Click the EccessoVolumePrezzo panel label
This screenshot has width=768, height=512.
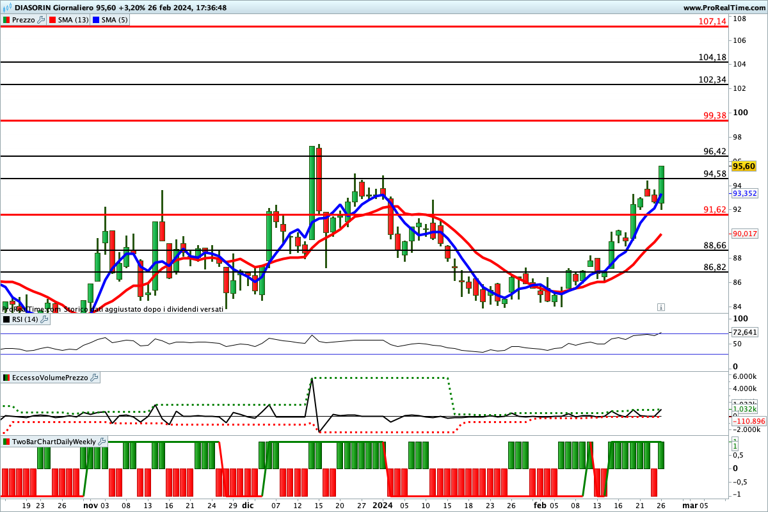pos(50,378)
